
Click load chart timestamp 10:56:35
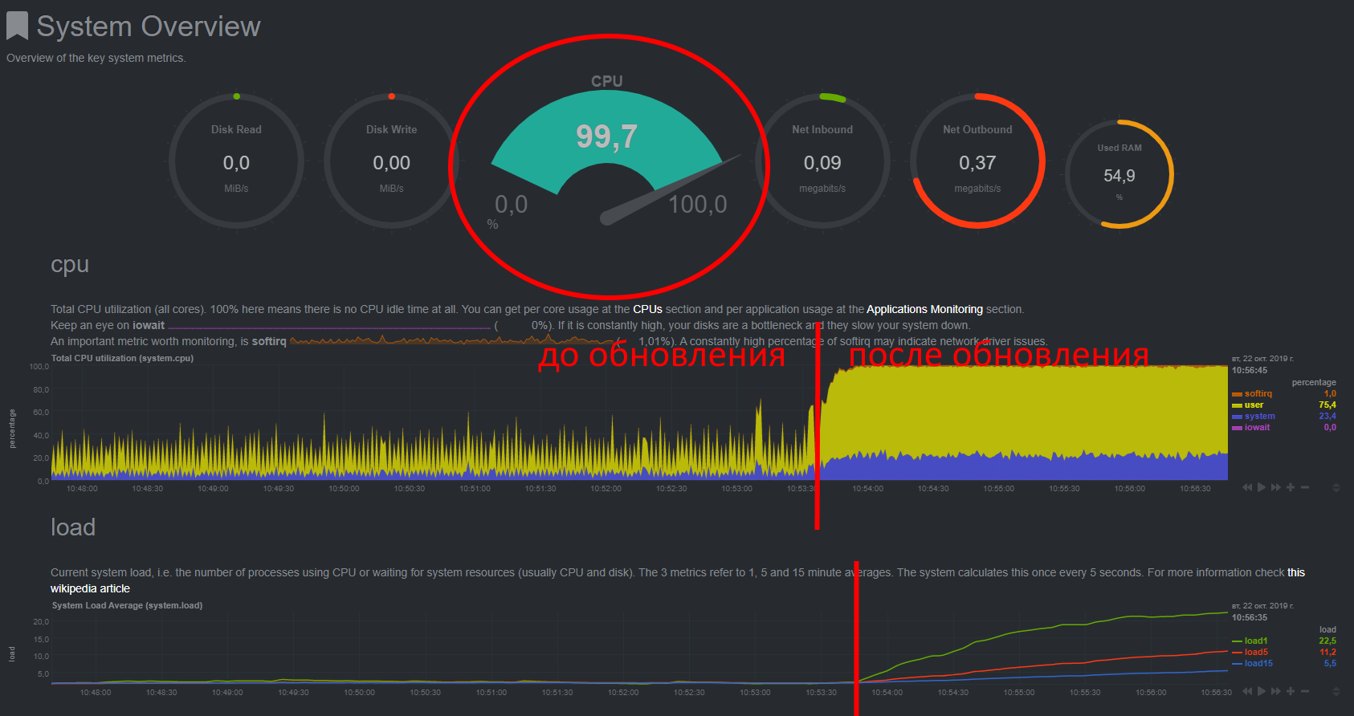[x=1250, y=617]
